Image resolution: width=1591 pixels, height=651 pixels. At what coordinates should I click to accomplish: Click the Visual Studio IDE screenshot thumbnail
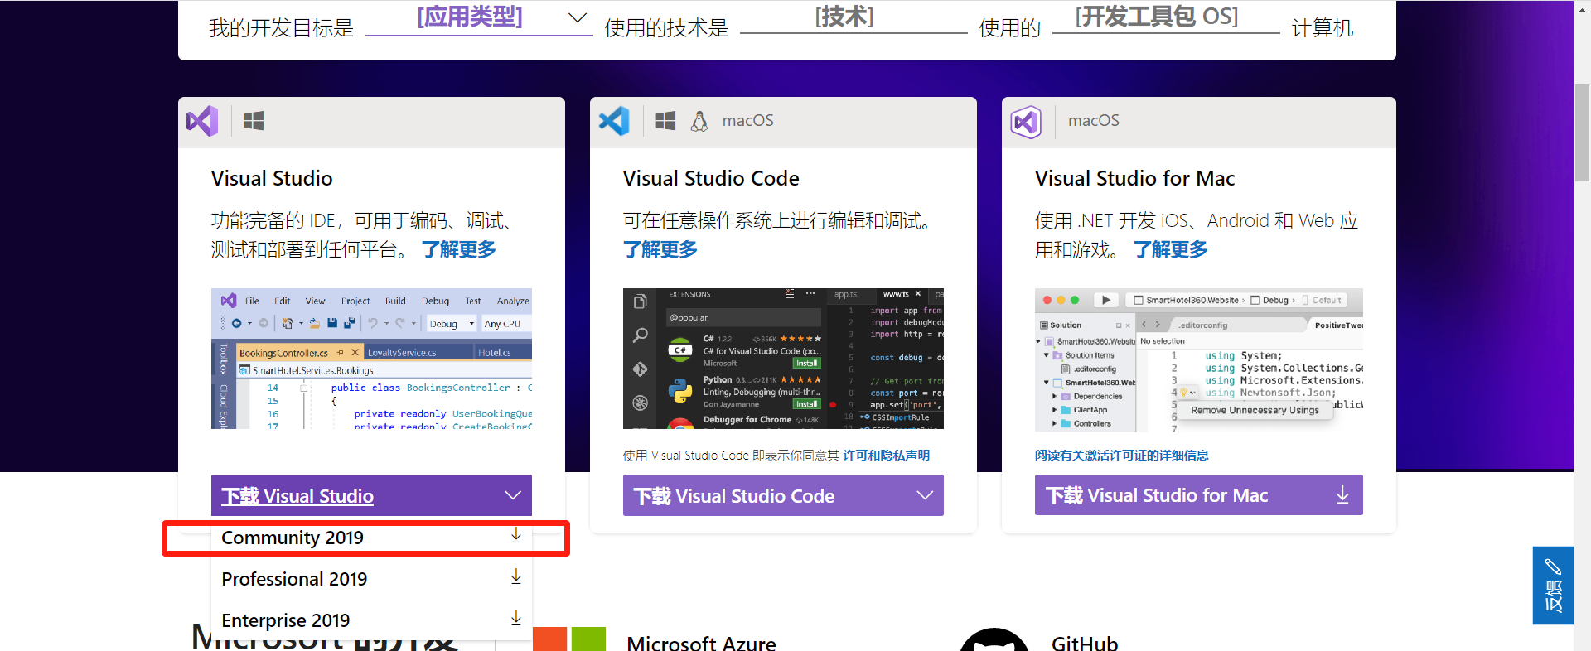pos(371,359)
